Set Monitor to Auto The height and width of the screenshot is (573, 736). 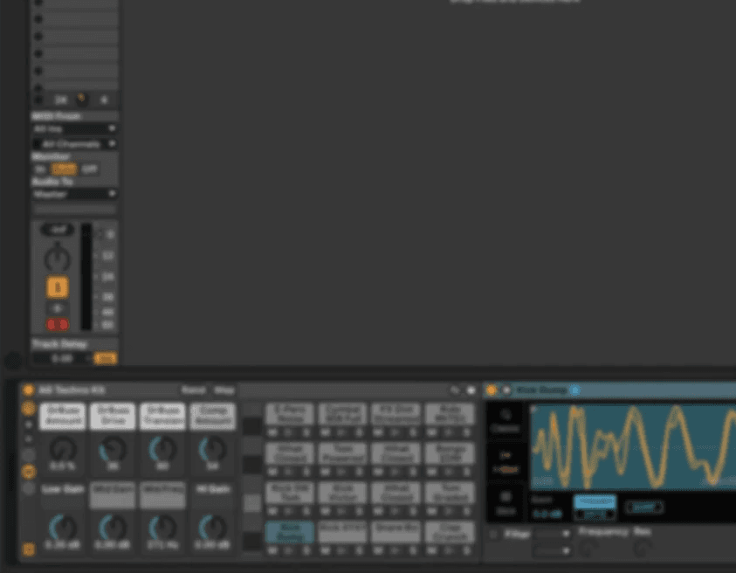pyautogui.click(x=64, y=169)
